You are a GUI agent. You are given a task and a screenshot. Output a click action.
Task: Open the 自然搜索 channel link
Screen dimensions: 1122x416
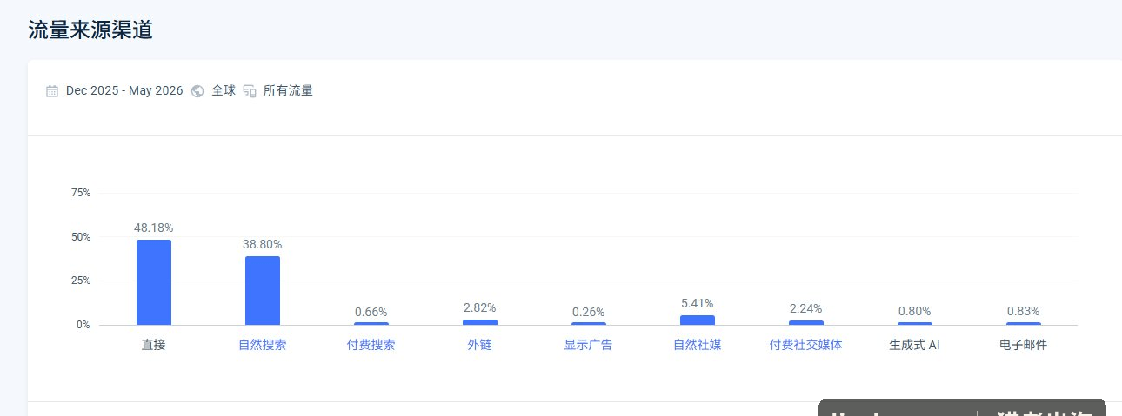click(263, 345)
